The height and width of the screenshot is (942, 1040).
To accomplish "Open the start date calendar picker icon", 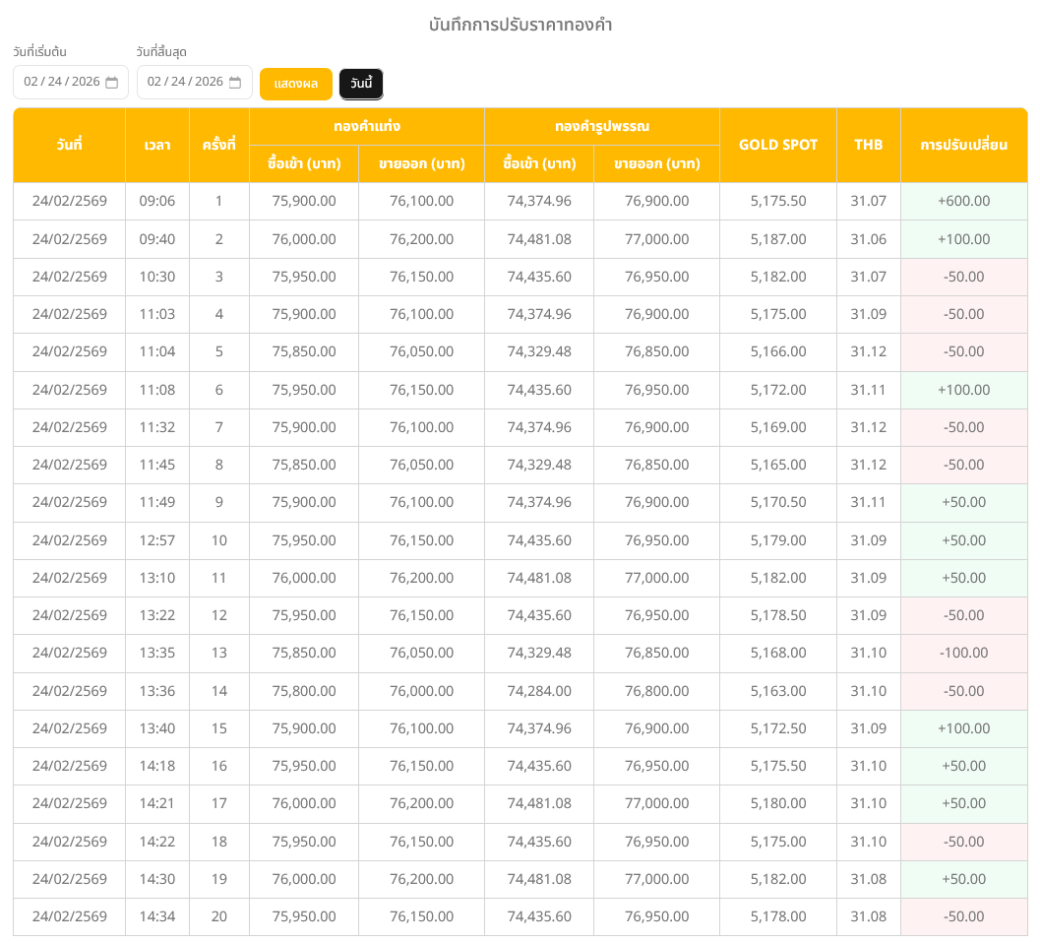I will click(111, 83).
